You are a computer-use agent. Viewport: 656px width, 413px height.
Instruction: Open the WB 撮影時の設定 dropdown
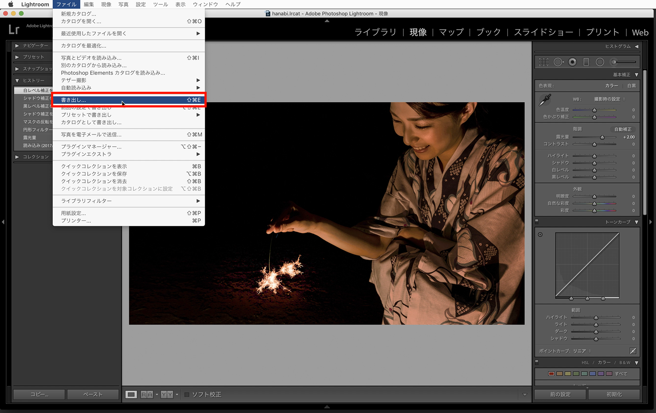click(x=609, y=99)
